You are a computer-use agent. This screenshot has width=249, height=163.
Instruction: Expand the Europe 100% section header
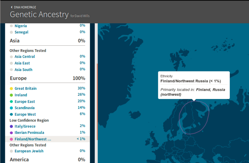(x=47, y=78)
